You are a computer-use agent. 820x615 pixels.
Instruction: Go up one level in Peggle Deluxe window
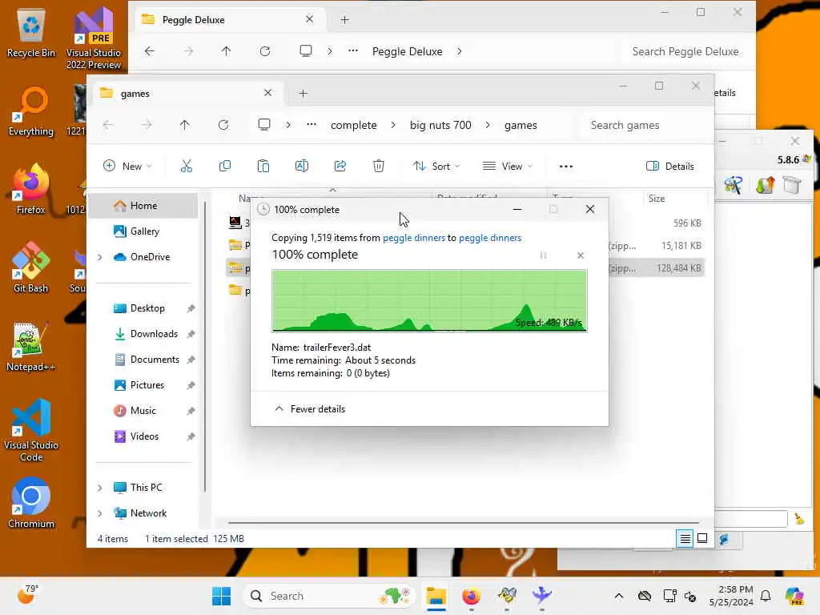click(x=226, y=51)
